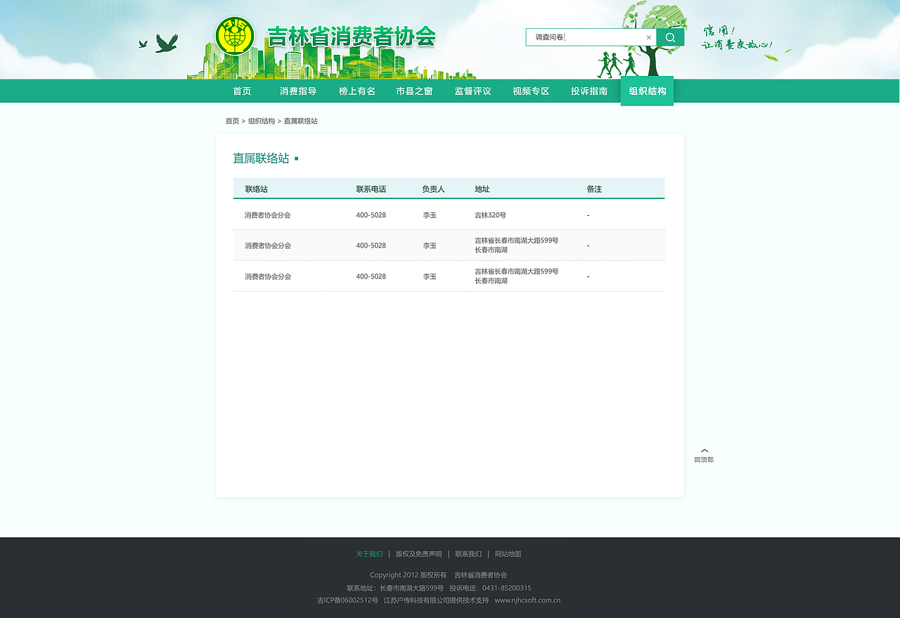Open the 视频专区 section

click(x=531, y=91)
